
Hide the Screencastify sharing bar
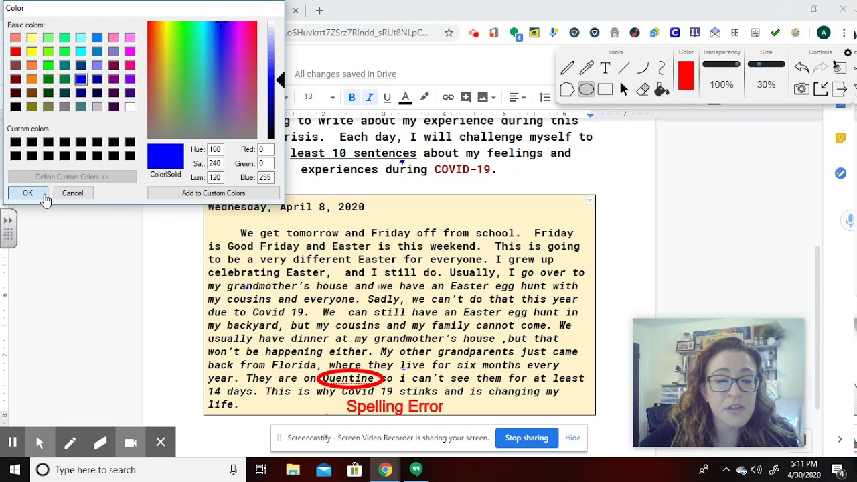(x=572, y=438)
